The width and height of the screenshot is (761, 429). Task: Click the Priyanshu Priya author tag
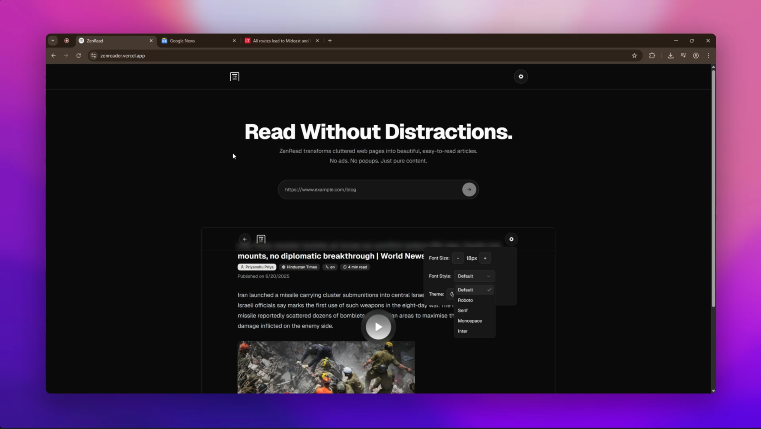[257, 267]
